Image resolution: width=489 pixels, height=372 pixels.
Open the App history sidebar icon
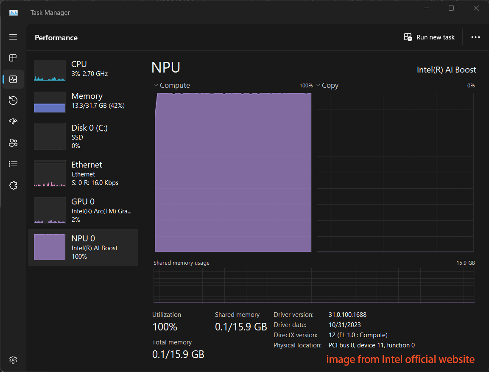pos(13,100)
